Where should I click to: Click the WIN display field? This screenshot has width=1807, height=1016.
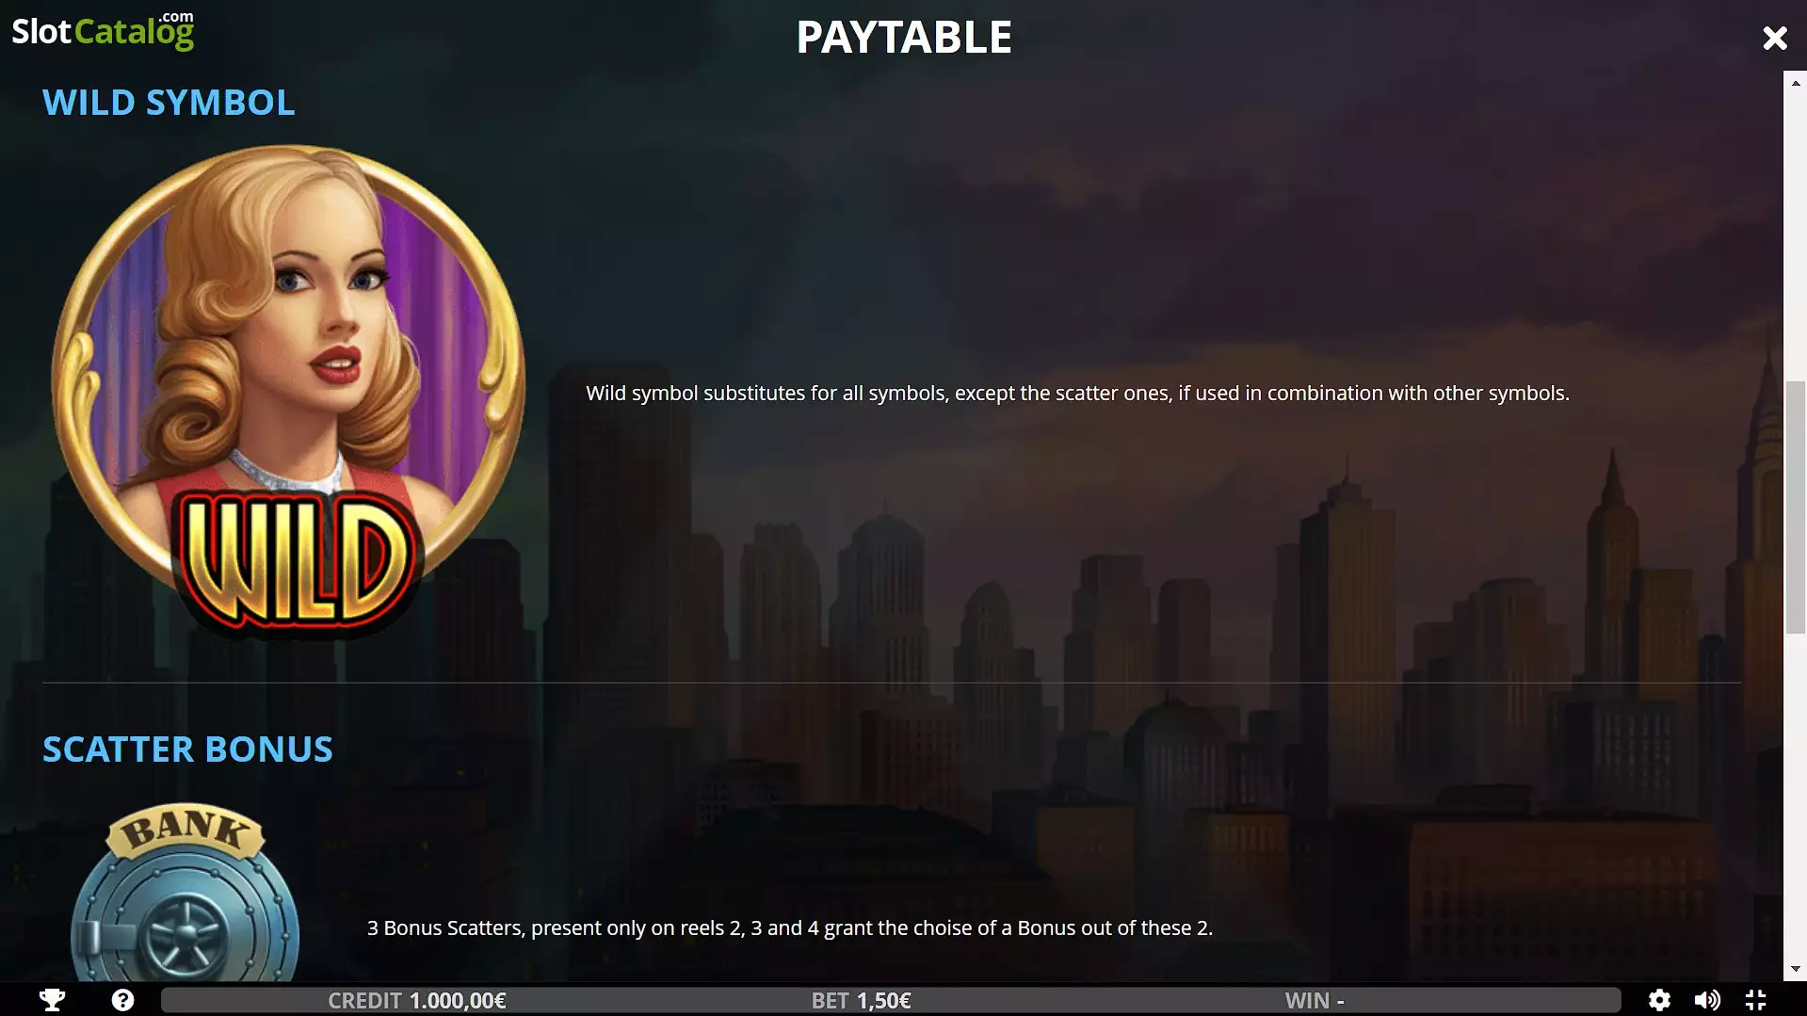(1315, 1000)
